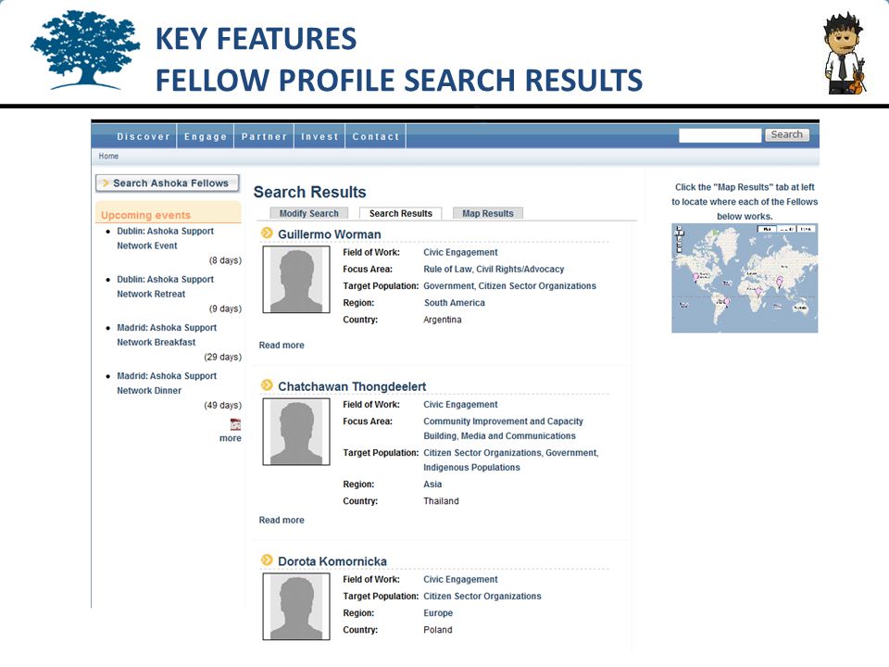Click Rule of Law, Civil Rights/Advocacy
Image resolution: width=889 pixels, height=667 pixels.
(494, 270)
